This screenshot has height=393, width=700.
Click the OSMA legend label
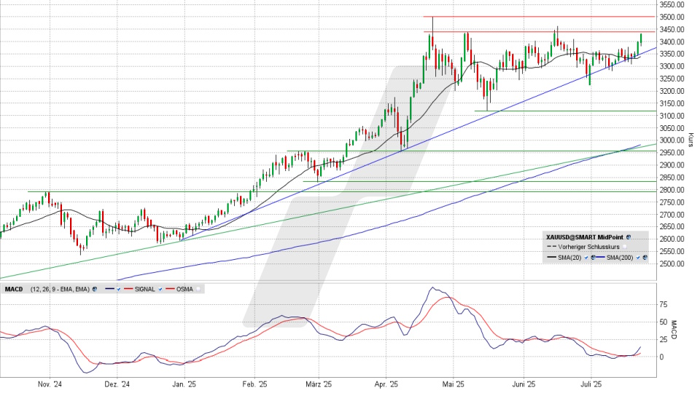pos(184,289)
